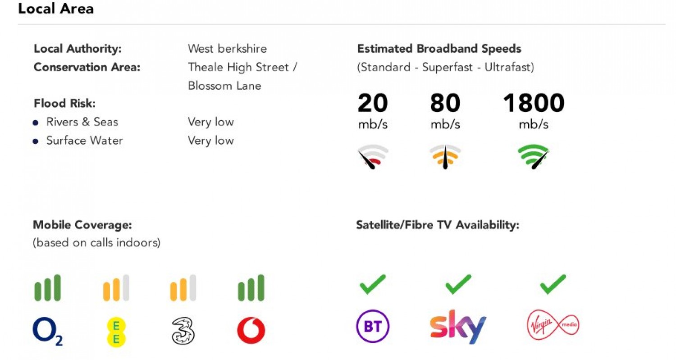Click the Vodafone signal strength bars
The width and height of the screenshot is (676, 360).
251,288
